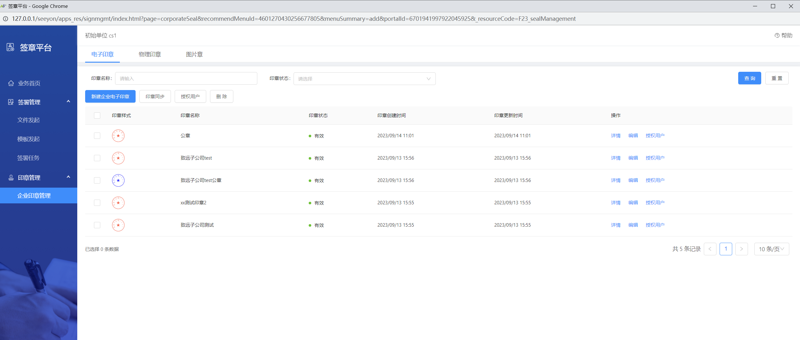
Task: Click the red seal thumbnail for 公章
Action: pos(118,136)
